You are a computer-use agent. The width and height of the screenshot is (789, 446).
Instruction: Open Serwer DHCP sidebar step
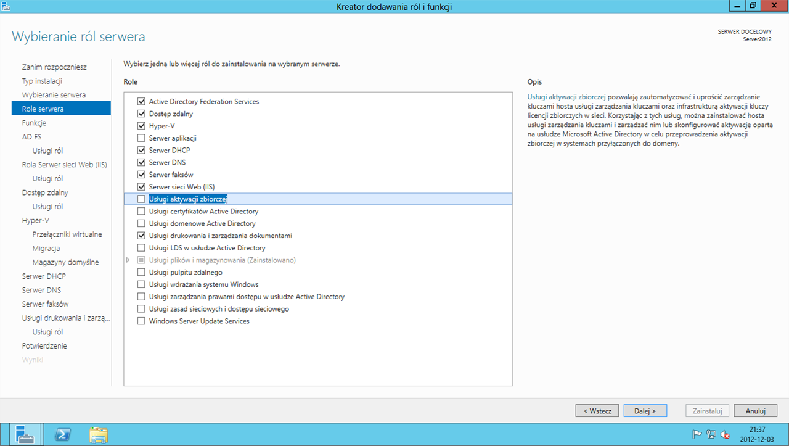tap(44, 276)
